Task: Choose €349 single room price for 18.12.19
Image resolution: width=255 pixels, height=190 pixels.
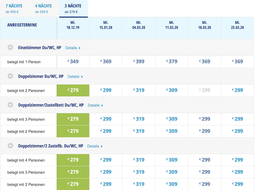Action: [73, 62]
